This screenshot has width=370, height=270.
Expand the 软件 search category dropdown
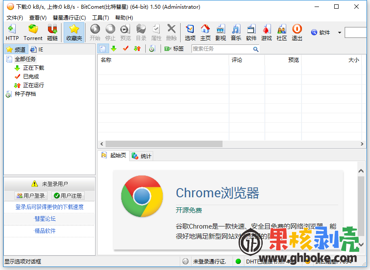(x=339, y=33)
